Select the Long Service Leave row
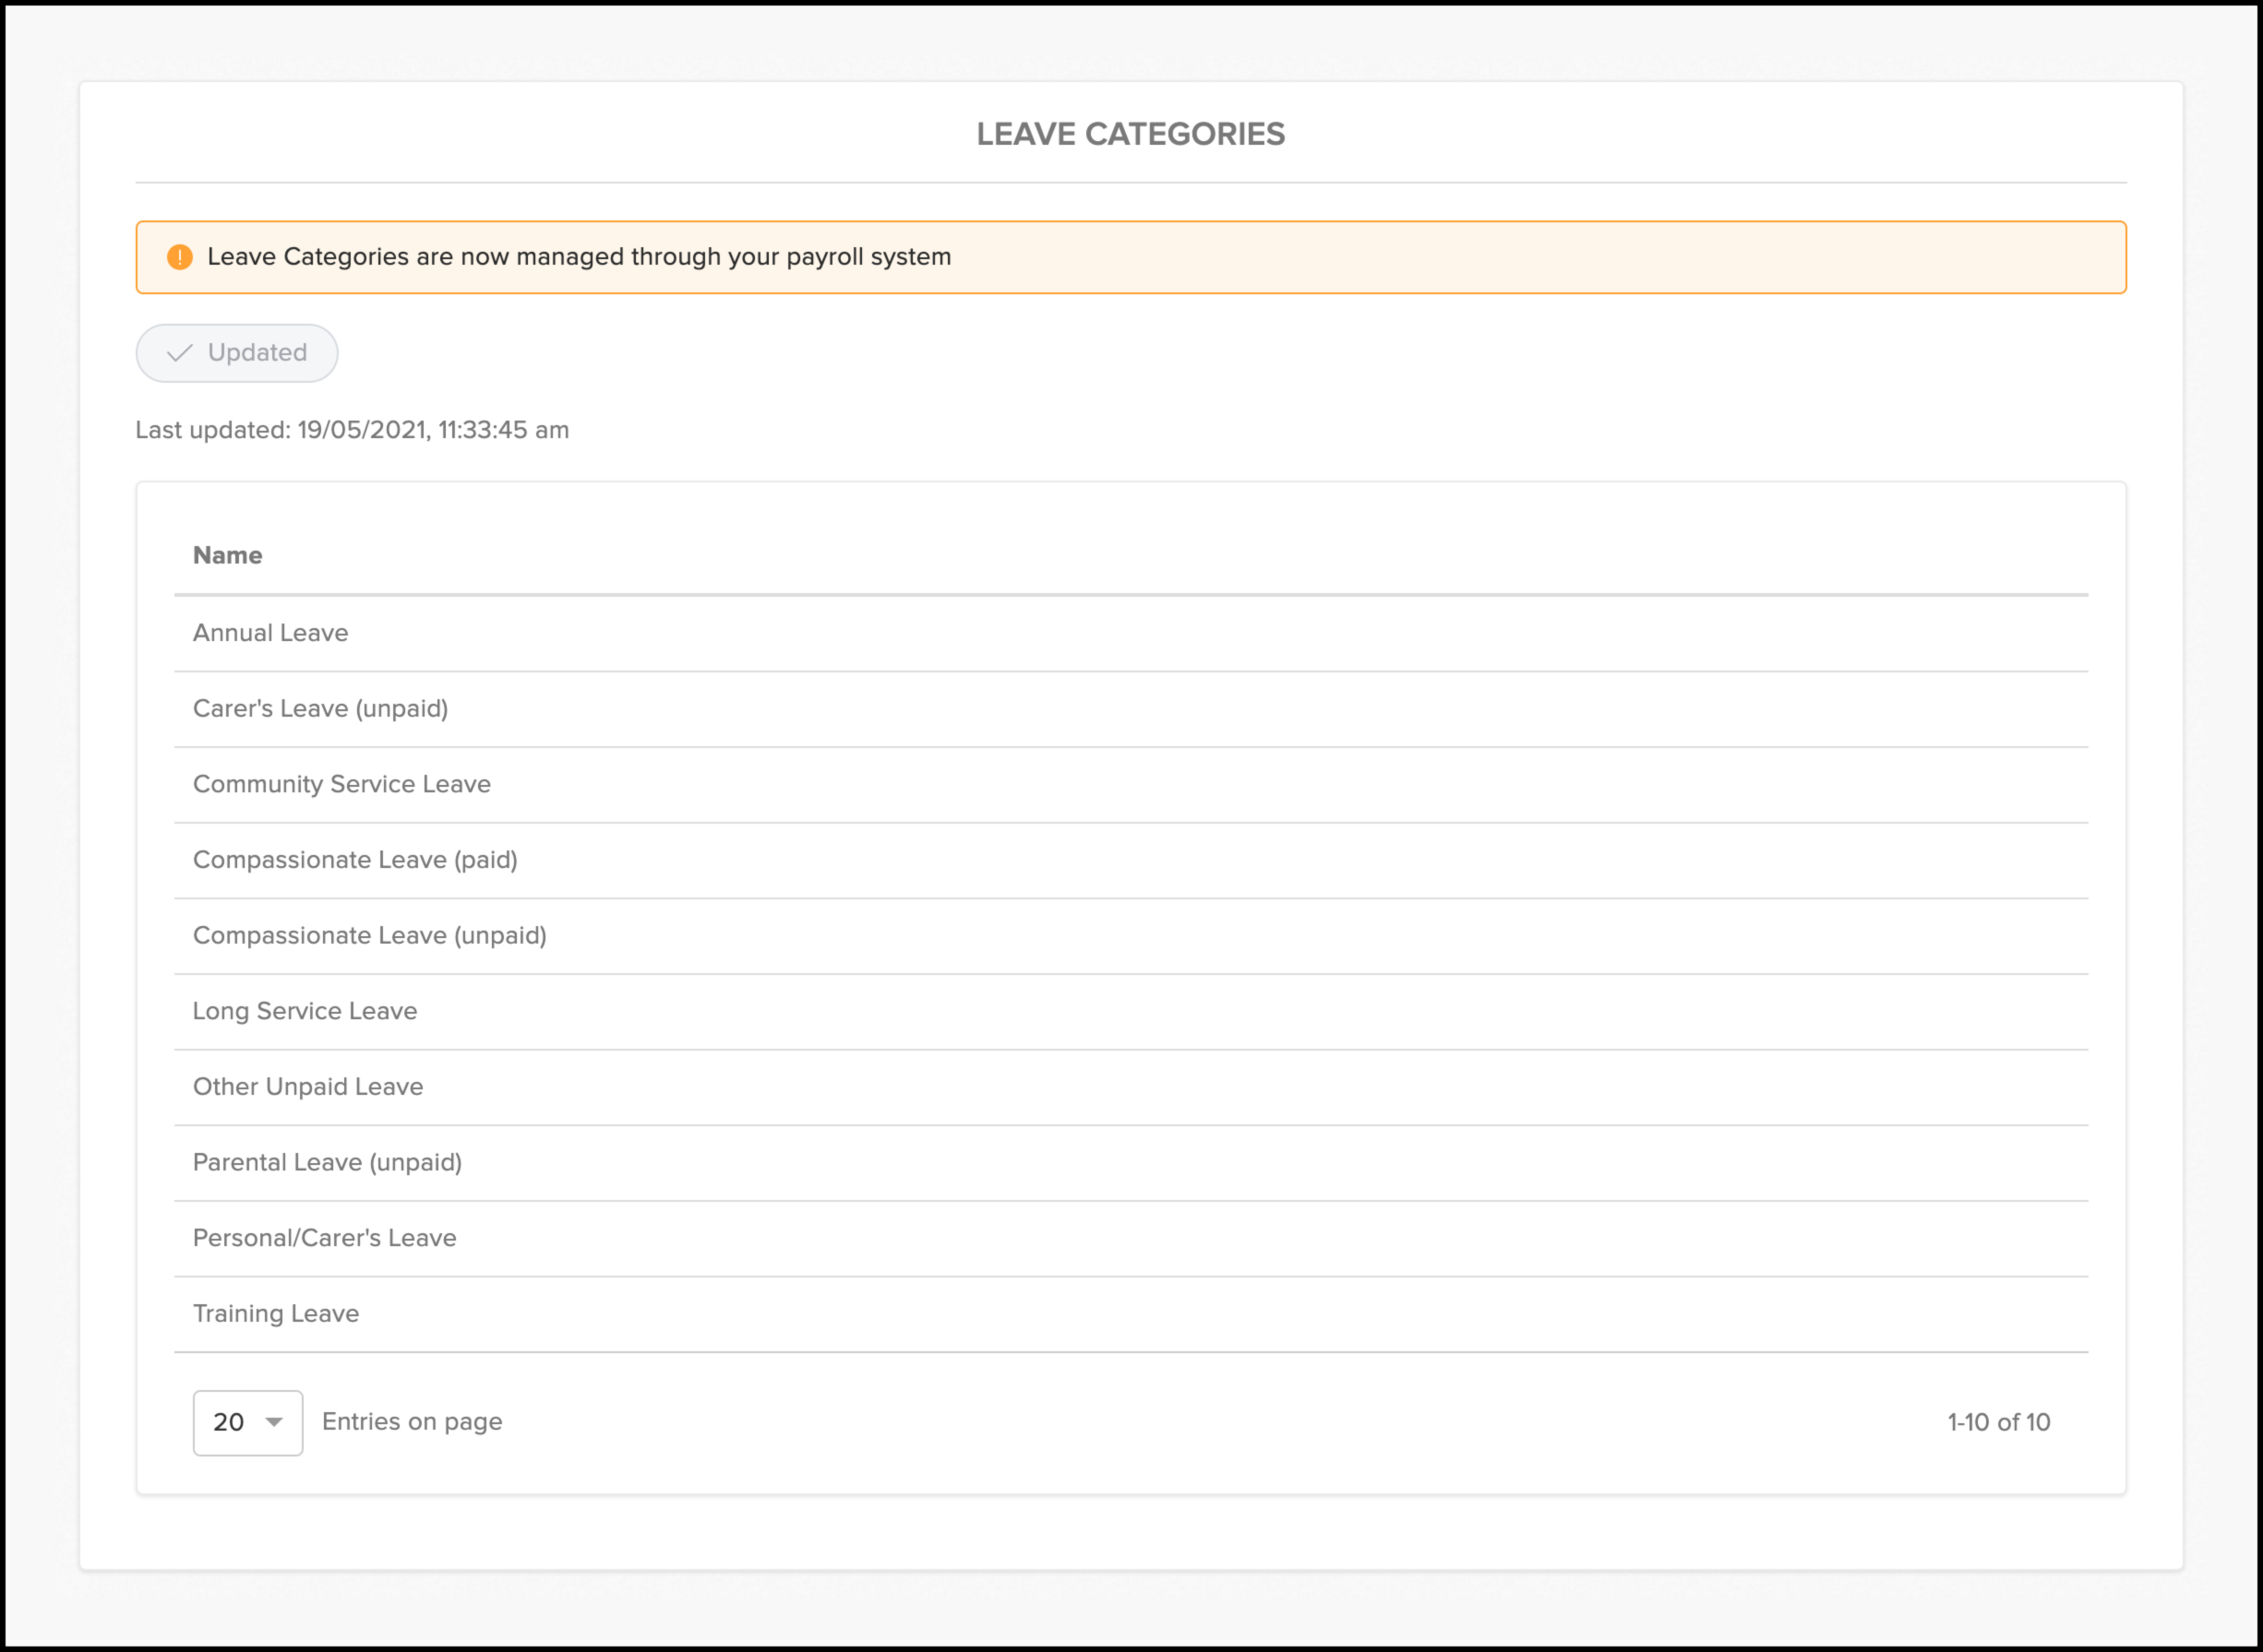 click(305, 1011)
